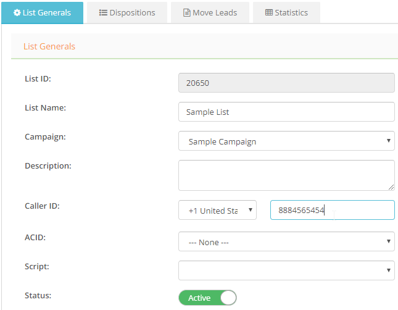
Task: Click into the Description text area
Action: pyautogui.click(x=286, y=175)
